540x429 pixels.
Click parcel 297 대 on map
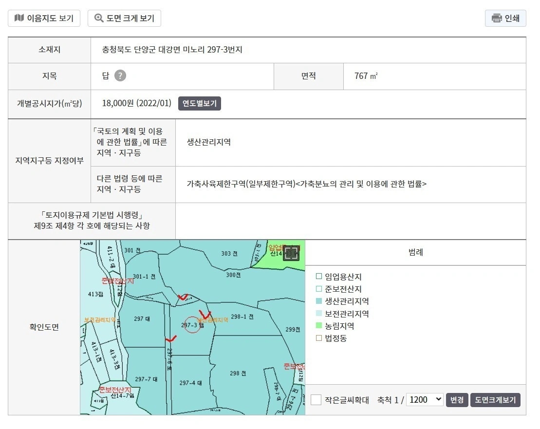pos(142,319)
